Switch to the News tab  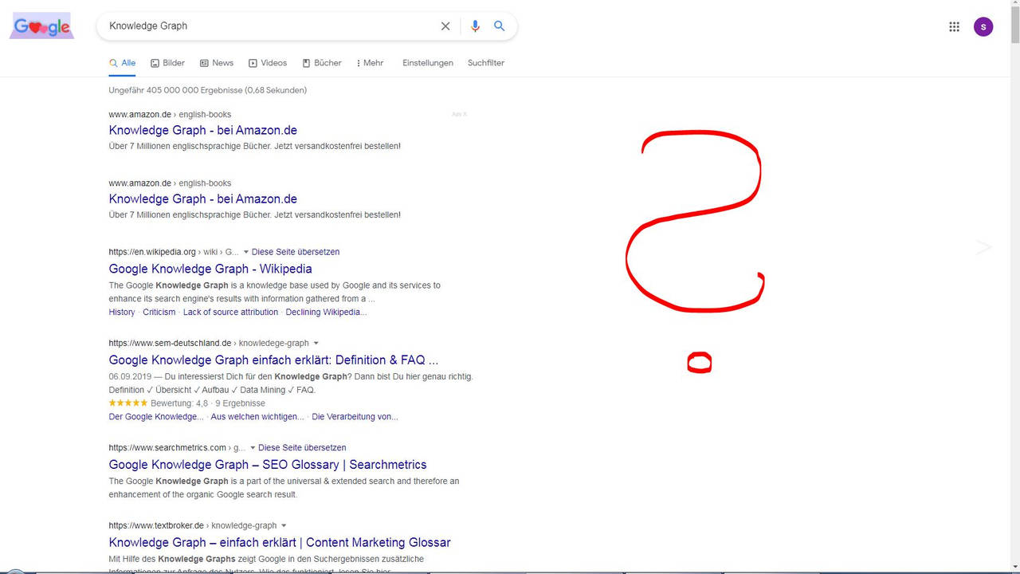(217, 63)
